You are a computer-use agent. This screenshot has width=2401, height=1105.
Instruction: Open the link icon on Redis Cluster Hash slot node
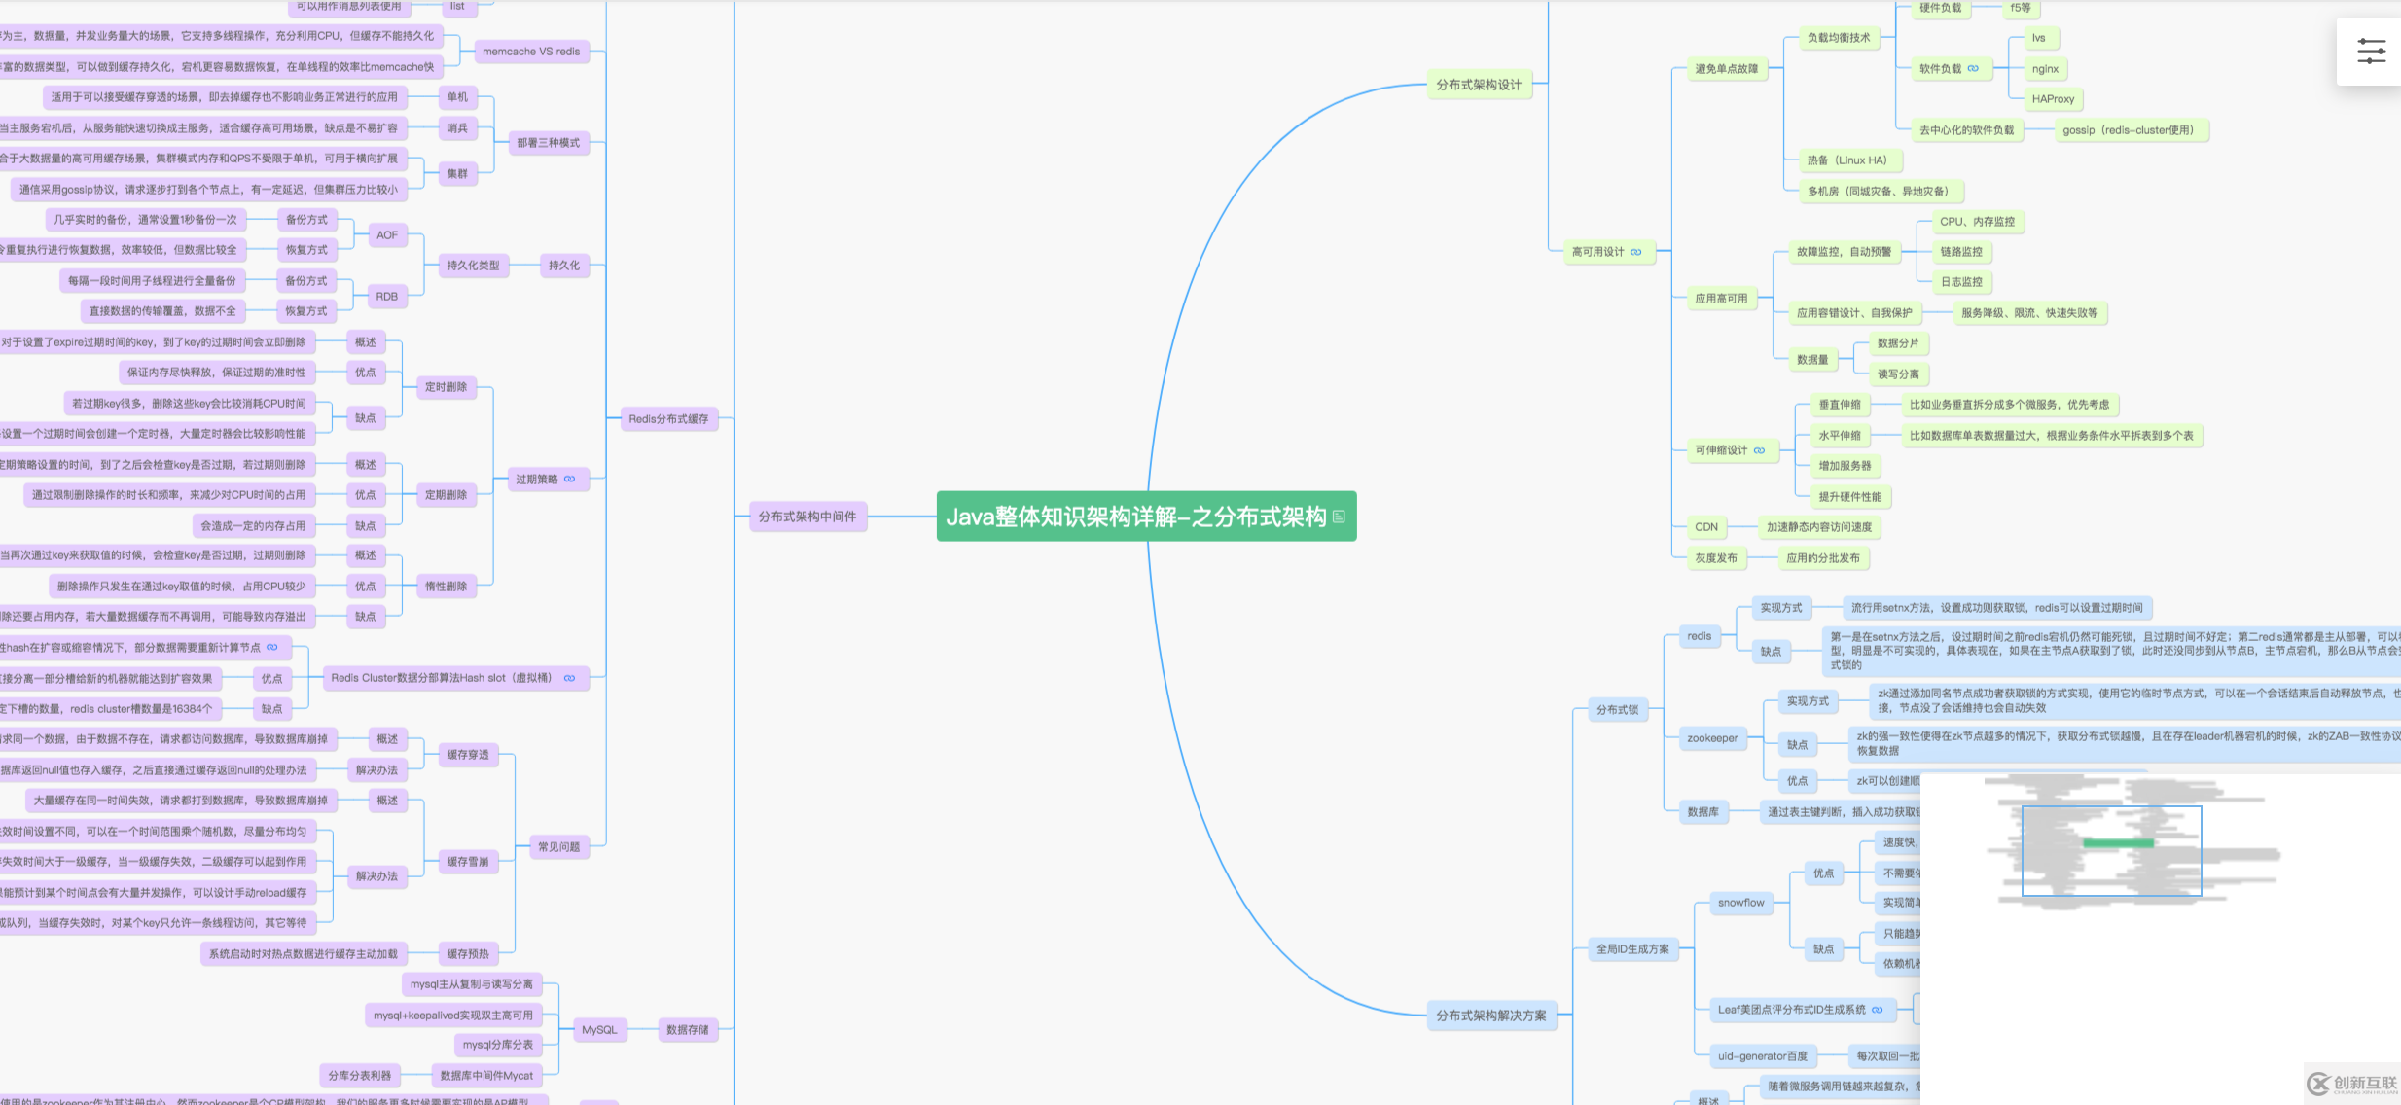point(567,678)
